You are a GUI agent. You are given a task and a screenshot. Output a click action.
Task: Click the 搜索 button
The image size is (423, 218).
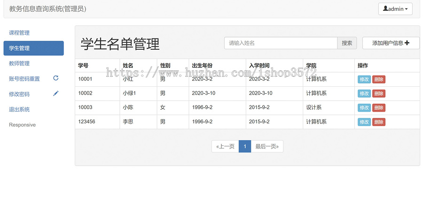tap(347, 43)
